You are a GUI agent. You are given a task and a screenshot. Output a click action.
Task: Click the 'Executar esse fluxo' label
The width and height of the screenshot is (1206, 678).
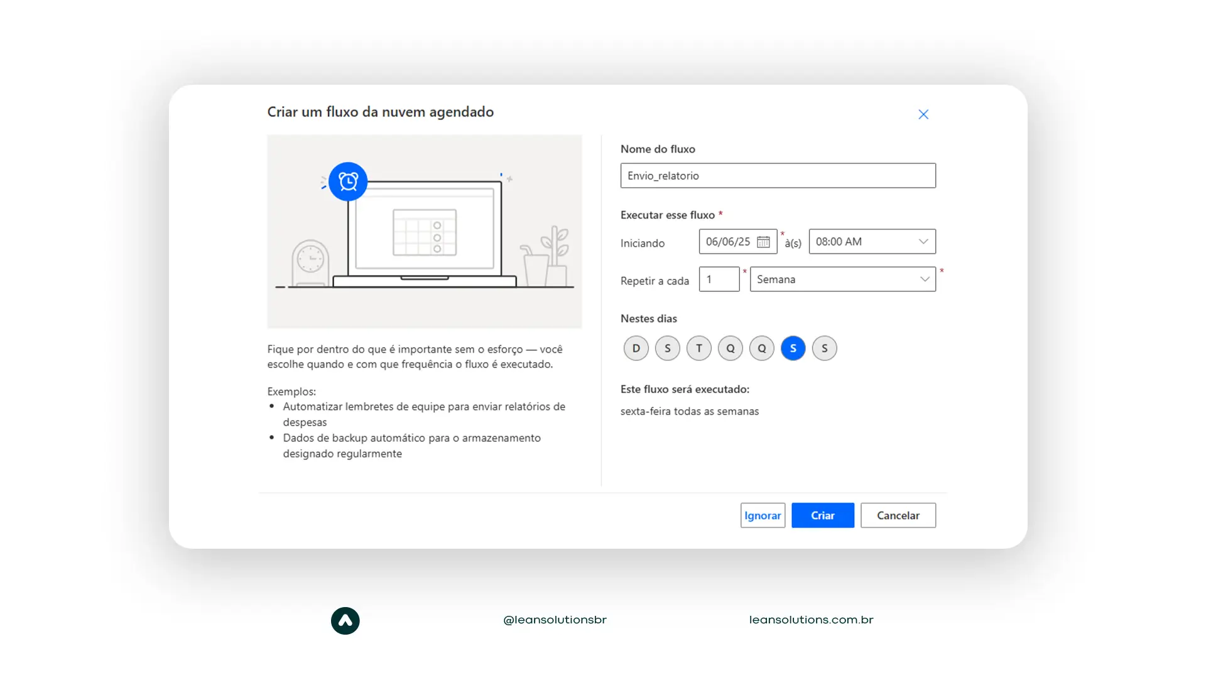[667, 215]
